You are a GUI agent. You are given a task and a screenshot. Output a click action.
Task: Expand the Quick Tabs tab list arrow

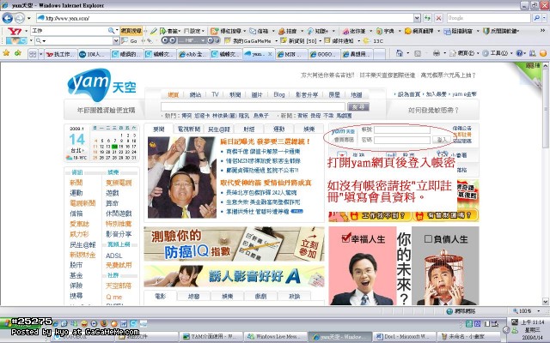(40, 54)
